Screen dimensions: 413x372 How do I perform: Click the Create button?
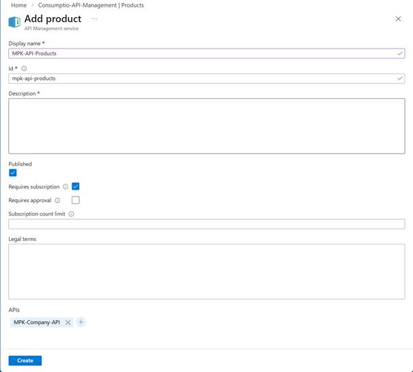click(x=25, y=360)
